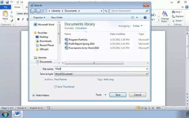
Task: Click the Paste clipboard icon in the ribbon
Action: [x=5, y=14]
